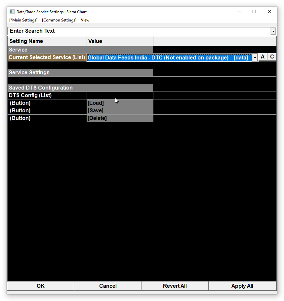Image resolution: width=284 pixels, height=301 pixels.
Task: Click the A button beside the service list
Action: pyautogui.click(x=263, y=57)
